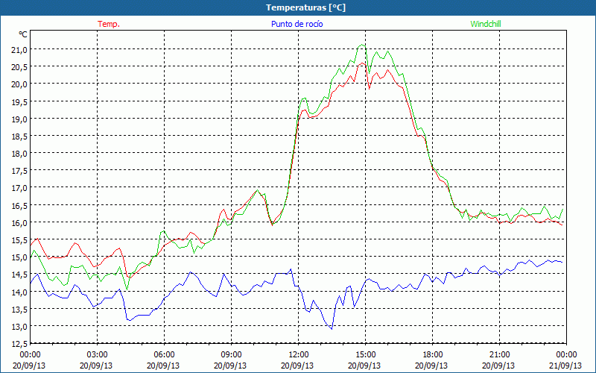Click the "19,0" y-axis value
596x373 pixels.
coord(20,119)
